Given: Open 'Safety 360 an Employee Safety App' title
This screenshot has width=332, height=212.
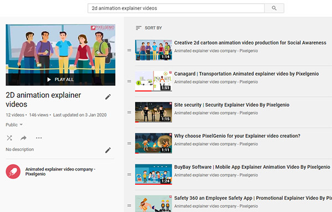Looking at the screenshot, I should pos(253,198).
